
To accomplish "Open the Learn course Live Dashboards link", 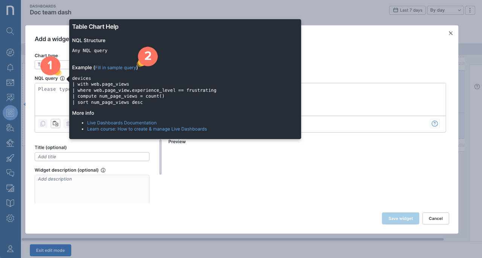I will coord(147,129).
